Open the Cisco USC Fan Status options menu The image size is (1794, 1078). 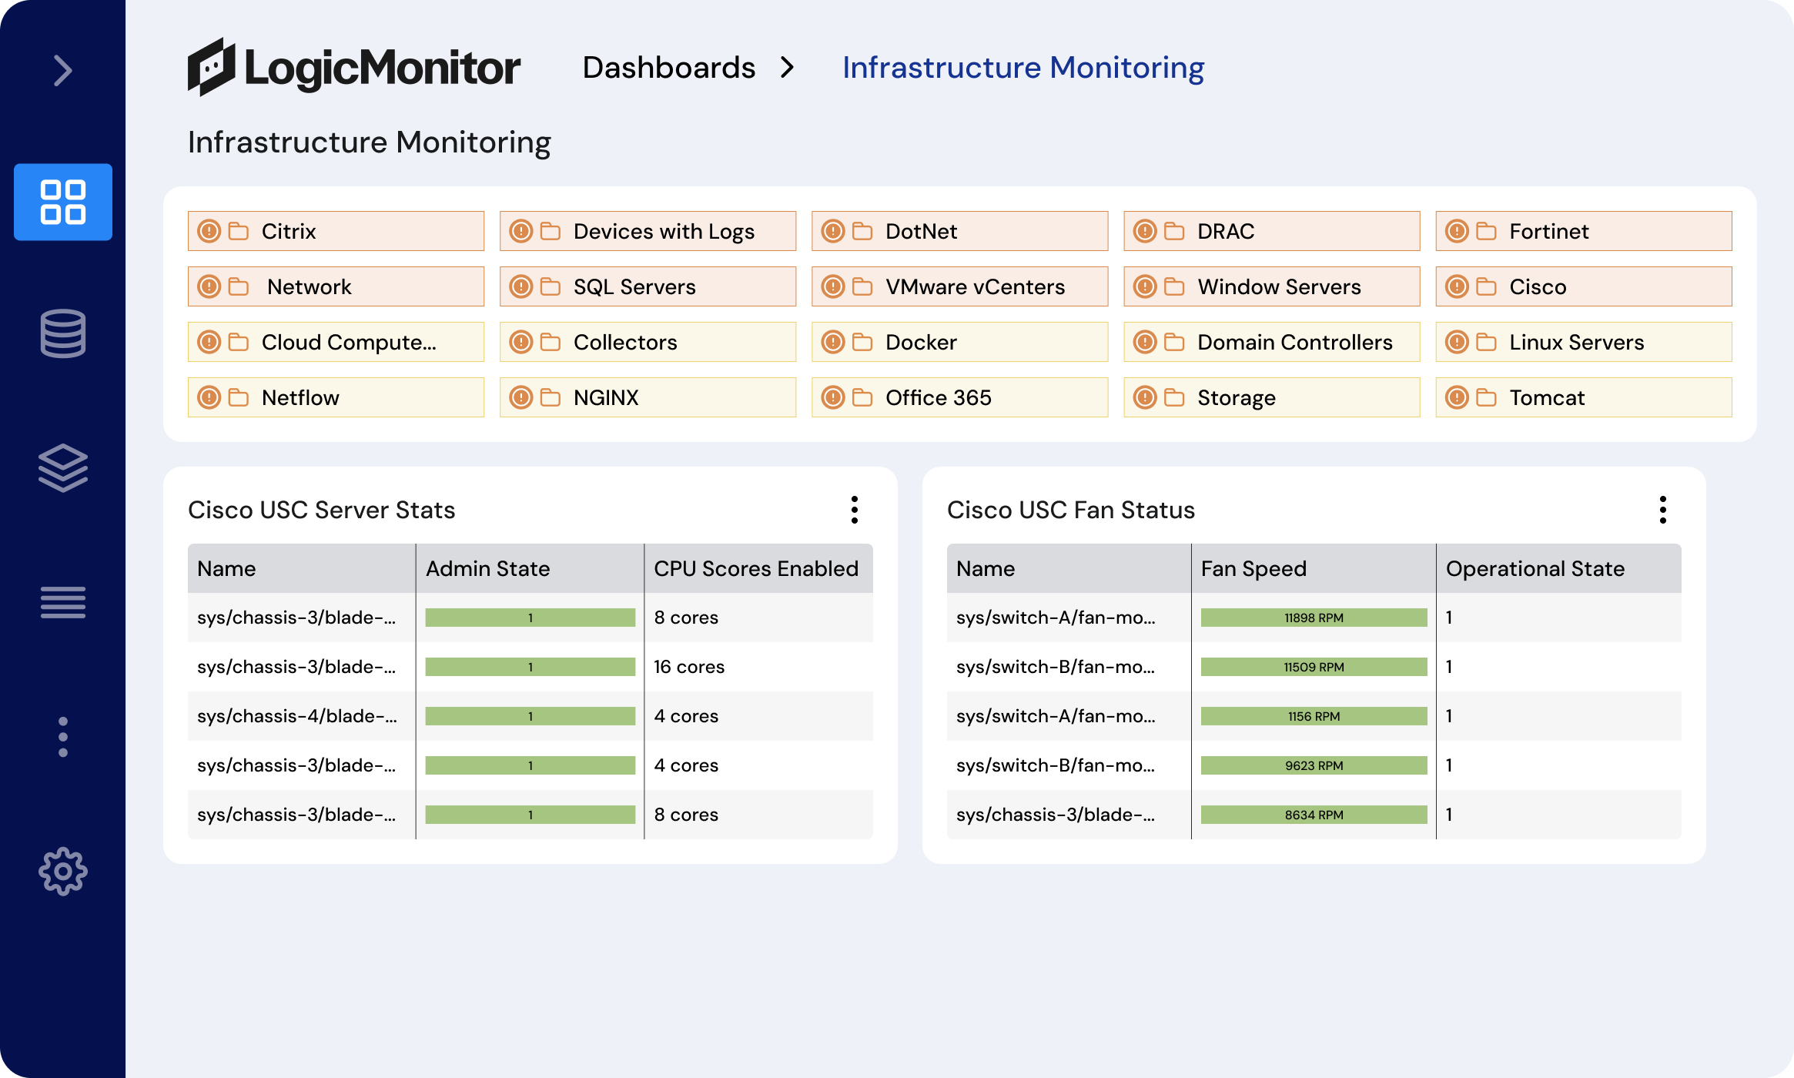(1663, 510)
